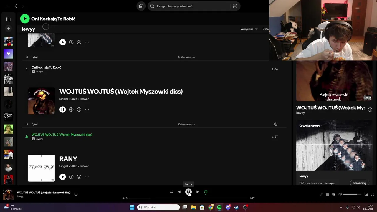This screenshot has height=212, width=377.
Task: Open the playback queue
Action: 327,194
